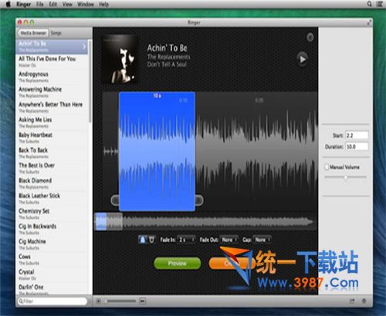
Task: Click the green Preview button
Action: (178, 264)
